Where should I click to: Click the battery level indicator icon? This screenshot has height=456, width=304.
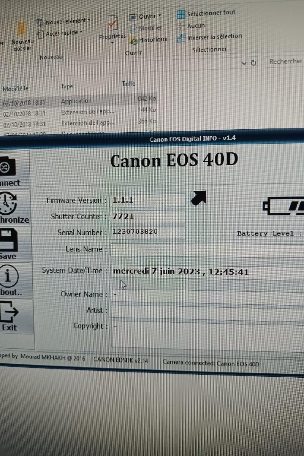tap(283, 206)
